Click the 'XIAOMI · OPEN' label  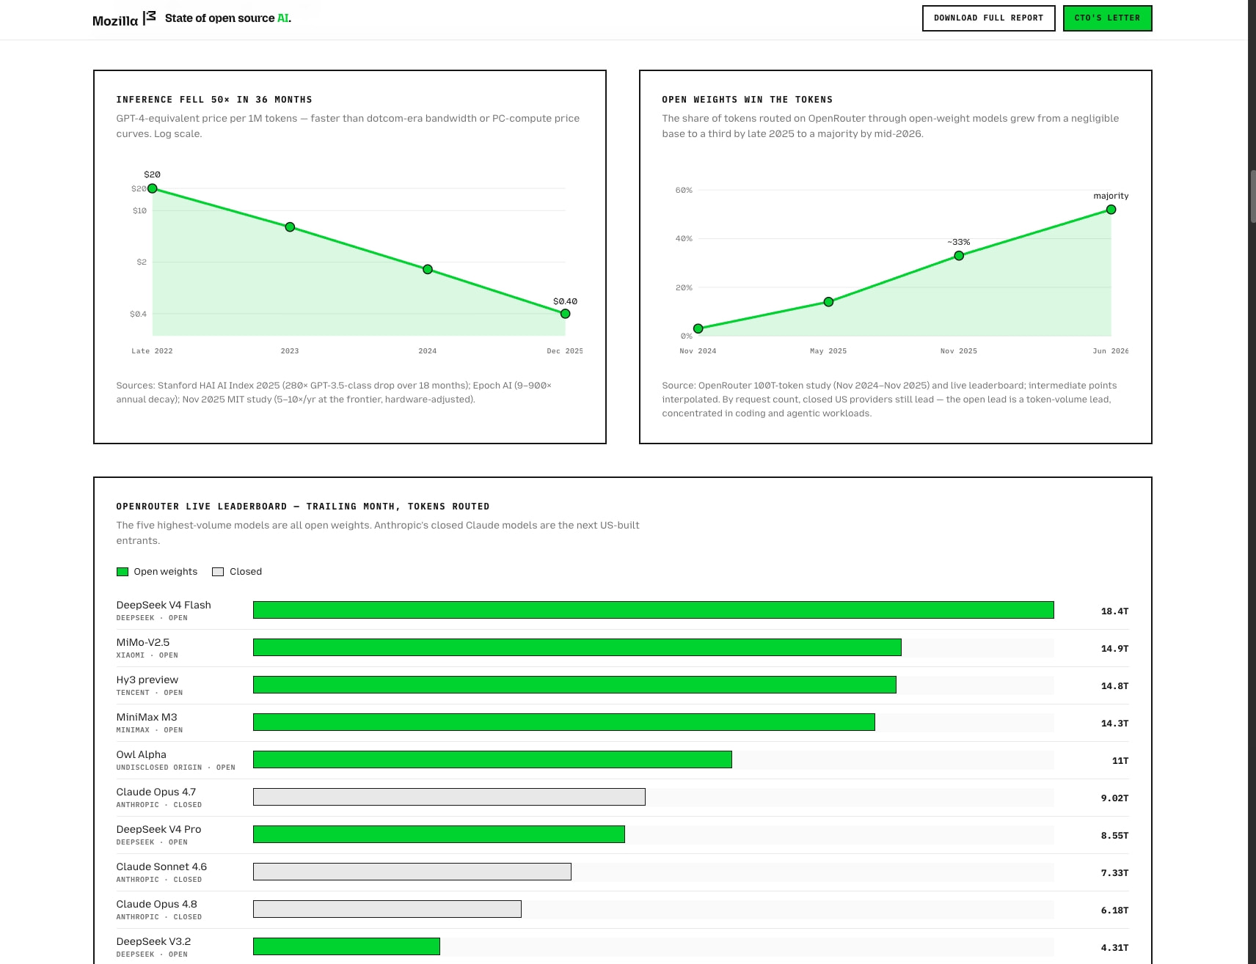(x=147, y=655)
